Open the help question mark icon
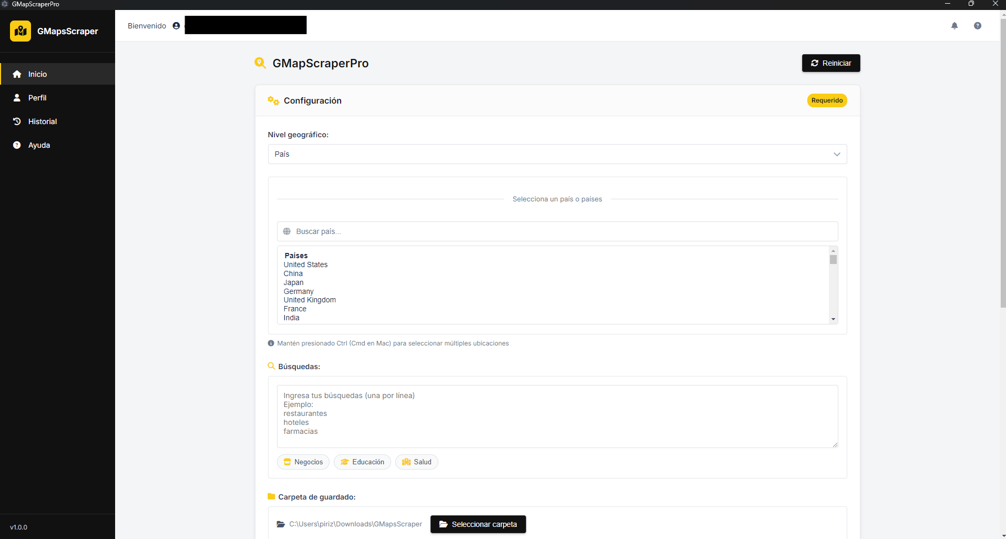This screenshot has width=1006, height=539. 978,25
